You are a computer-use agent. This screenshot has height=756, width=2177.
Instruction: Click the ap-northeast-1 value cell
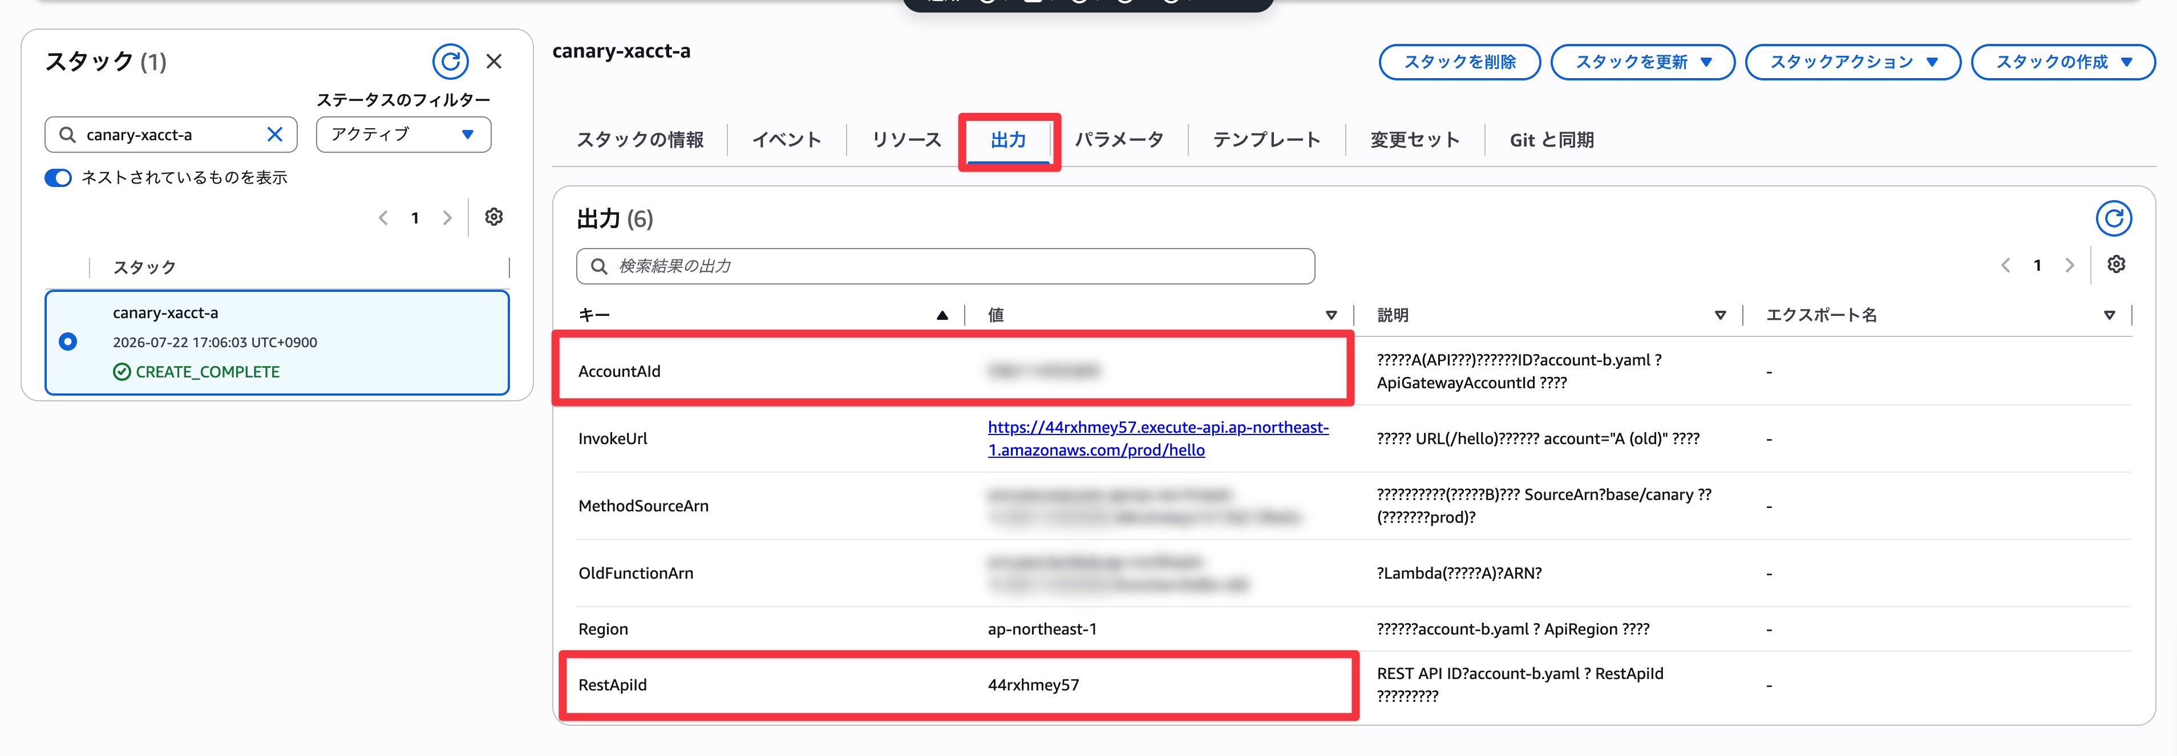(x=1042, y=629)
